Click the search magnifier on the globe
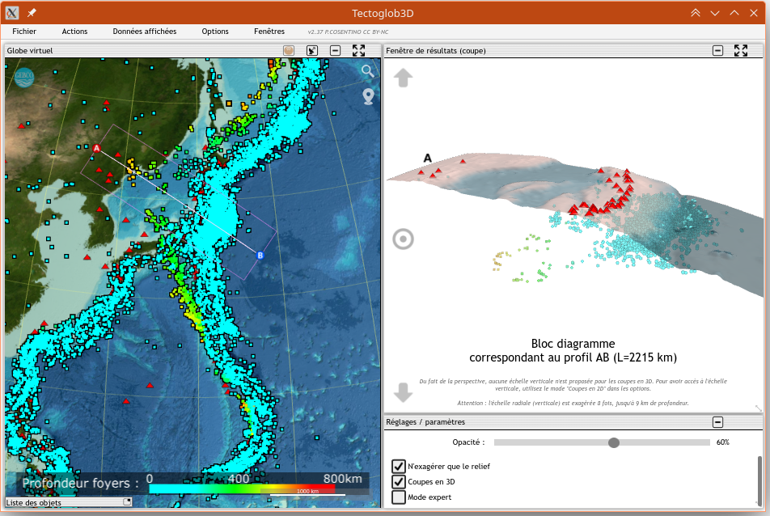This screenshot has height=516, width=770. point(368,71)
